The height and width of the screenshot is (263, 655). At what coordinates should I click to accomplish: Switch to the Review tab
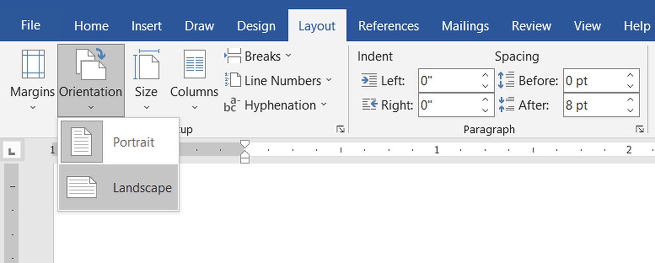tap(531, 26)
